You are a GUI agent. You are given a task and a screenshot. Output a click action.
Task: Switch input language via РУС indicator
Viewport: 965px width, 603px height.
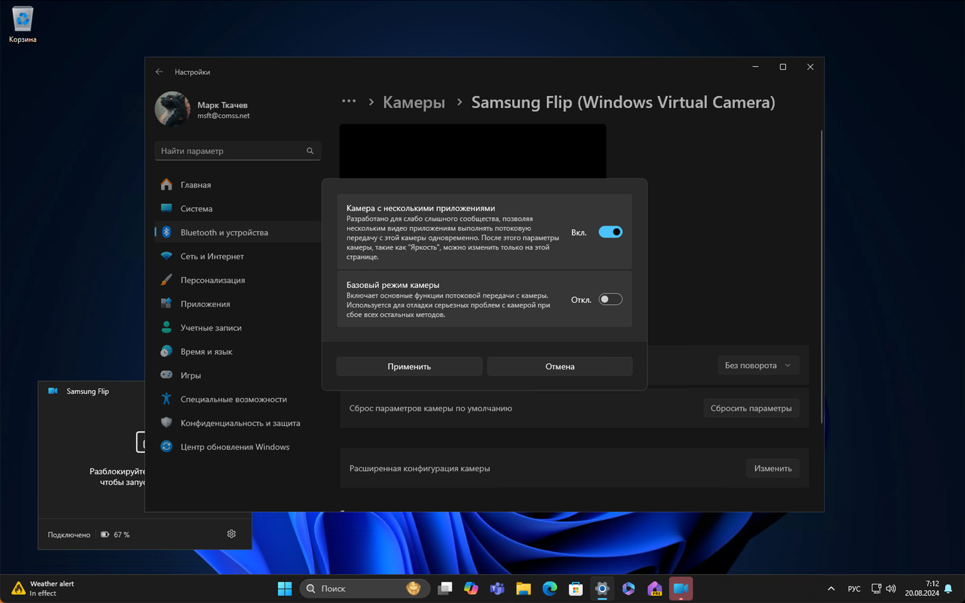854,588
